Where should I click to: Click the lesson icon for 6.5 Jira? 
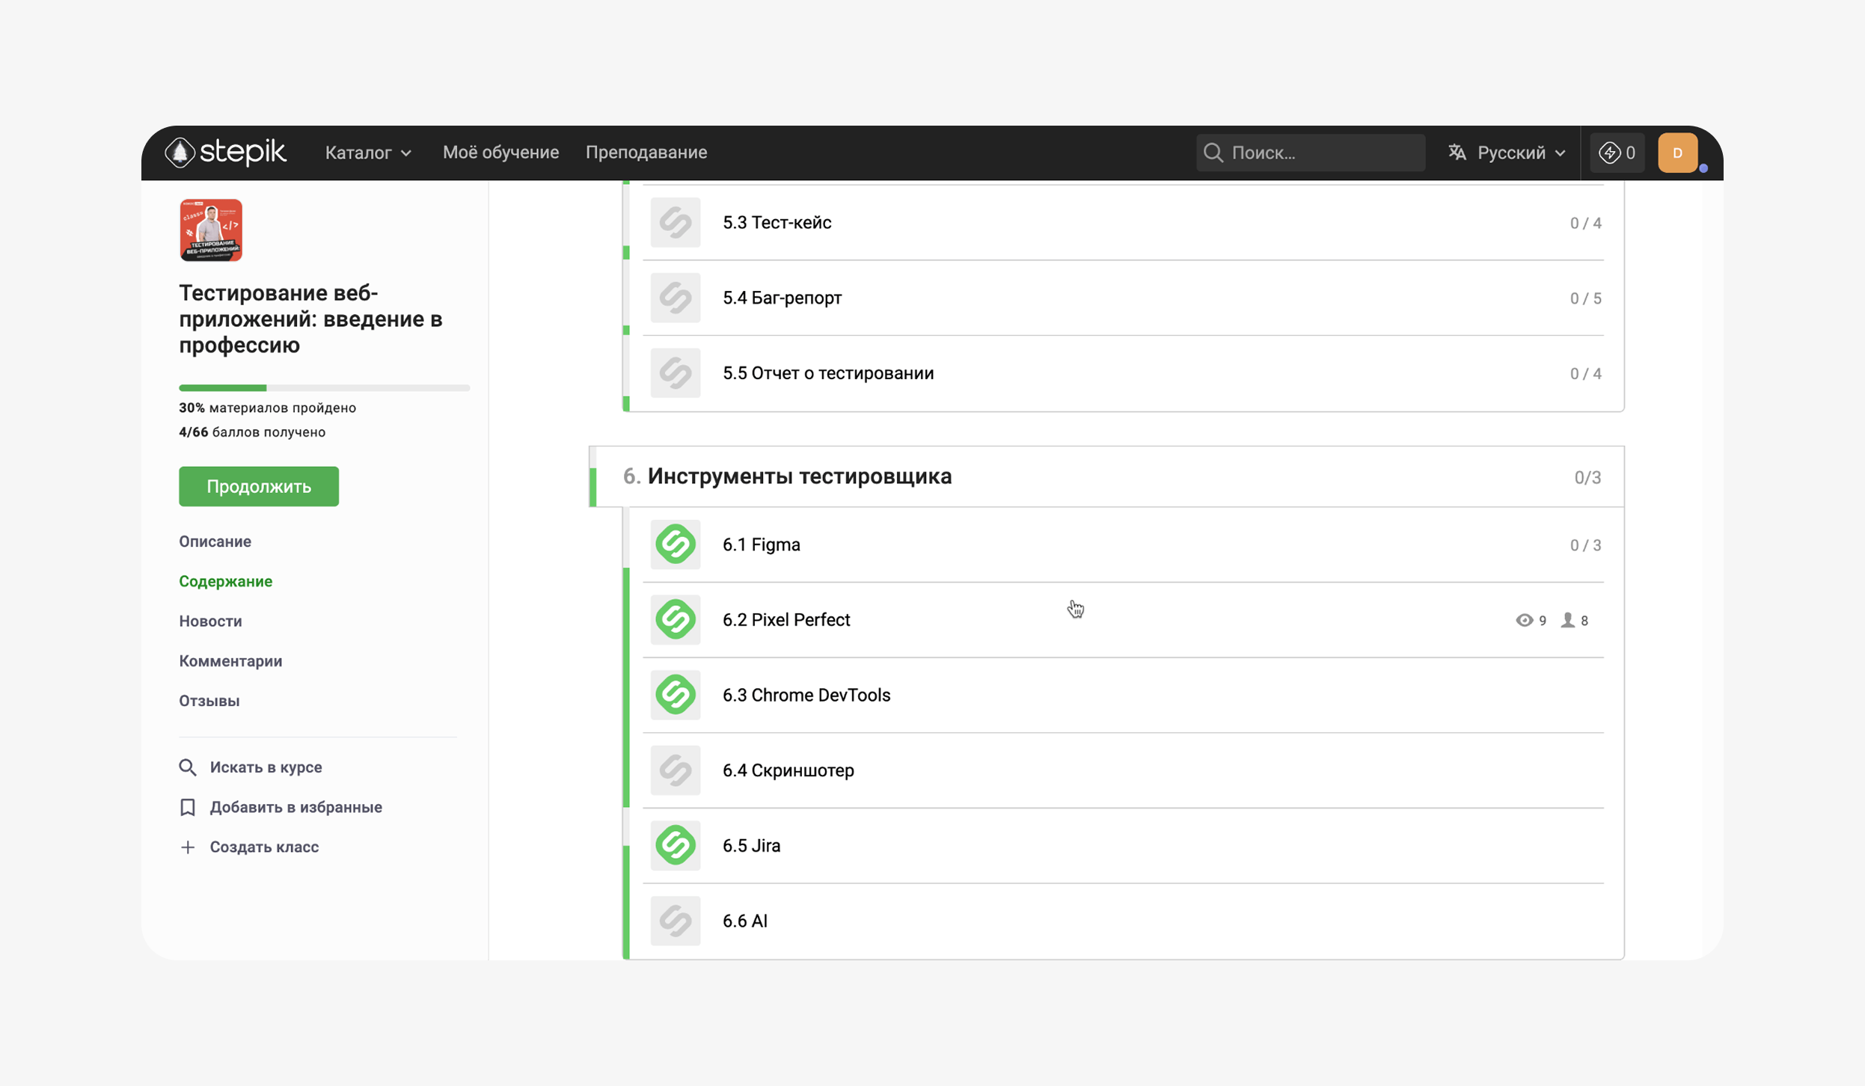point(675,845)
